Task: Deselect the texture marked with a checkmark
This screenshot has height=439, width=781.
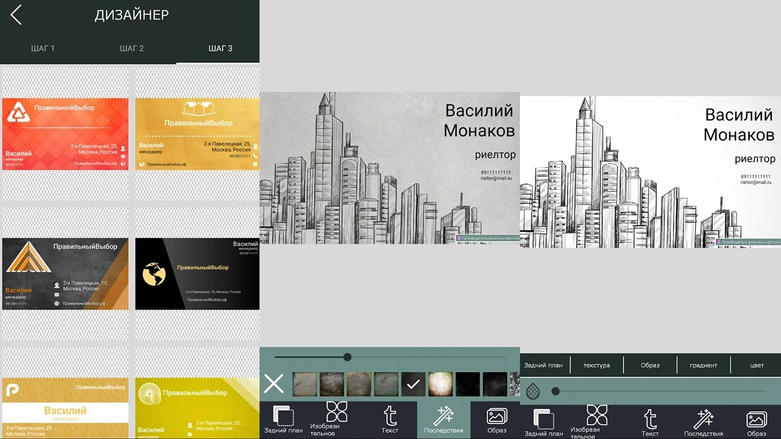Action: point(413,384)
